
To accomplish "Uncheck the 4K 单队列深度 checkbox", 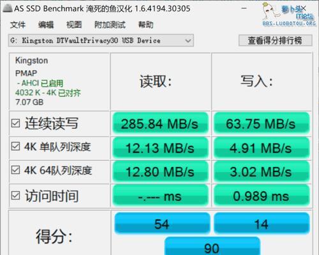I will click(15, 147).
